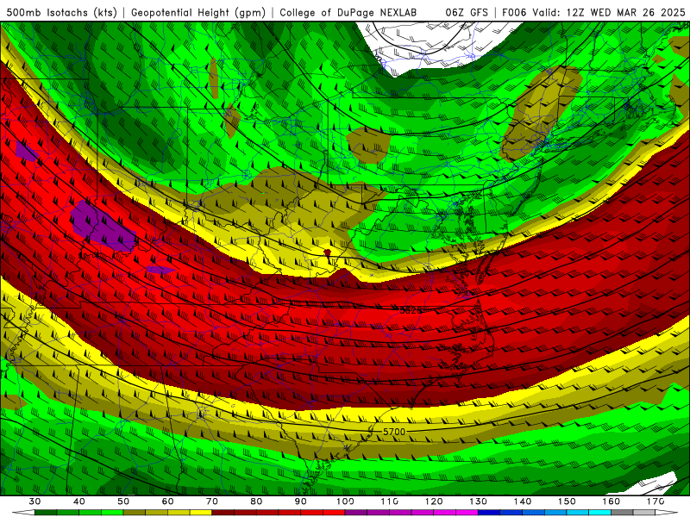Click the 'F006 Valid: 12Z WED MAR 26 2025' text
Screen dimensions: 690x517
[593, 12]
